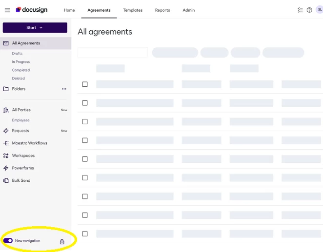
Task: Open the Folders section
Action: [x=19, y=89]
